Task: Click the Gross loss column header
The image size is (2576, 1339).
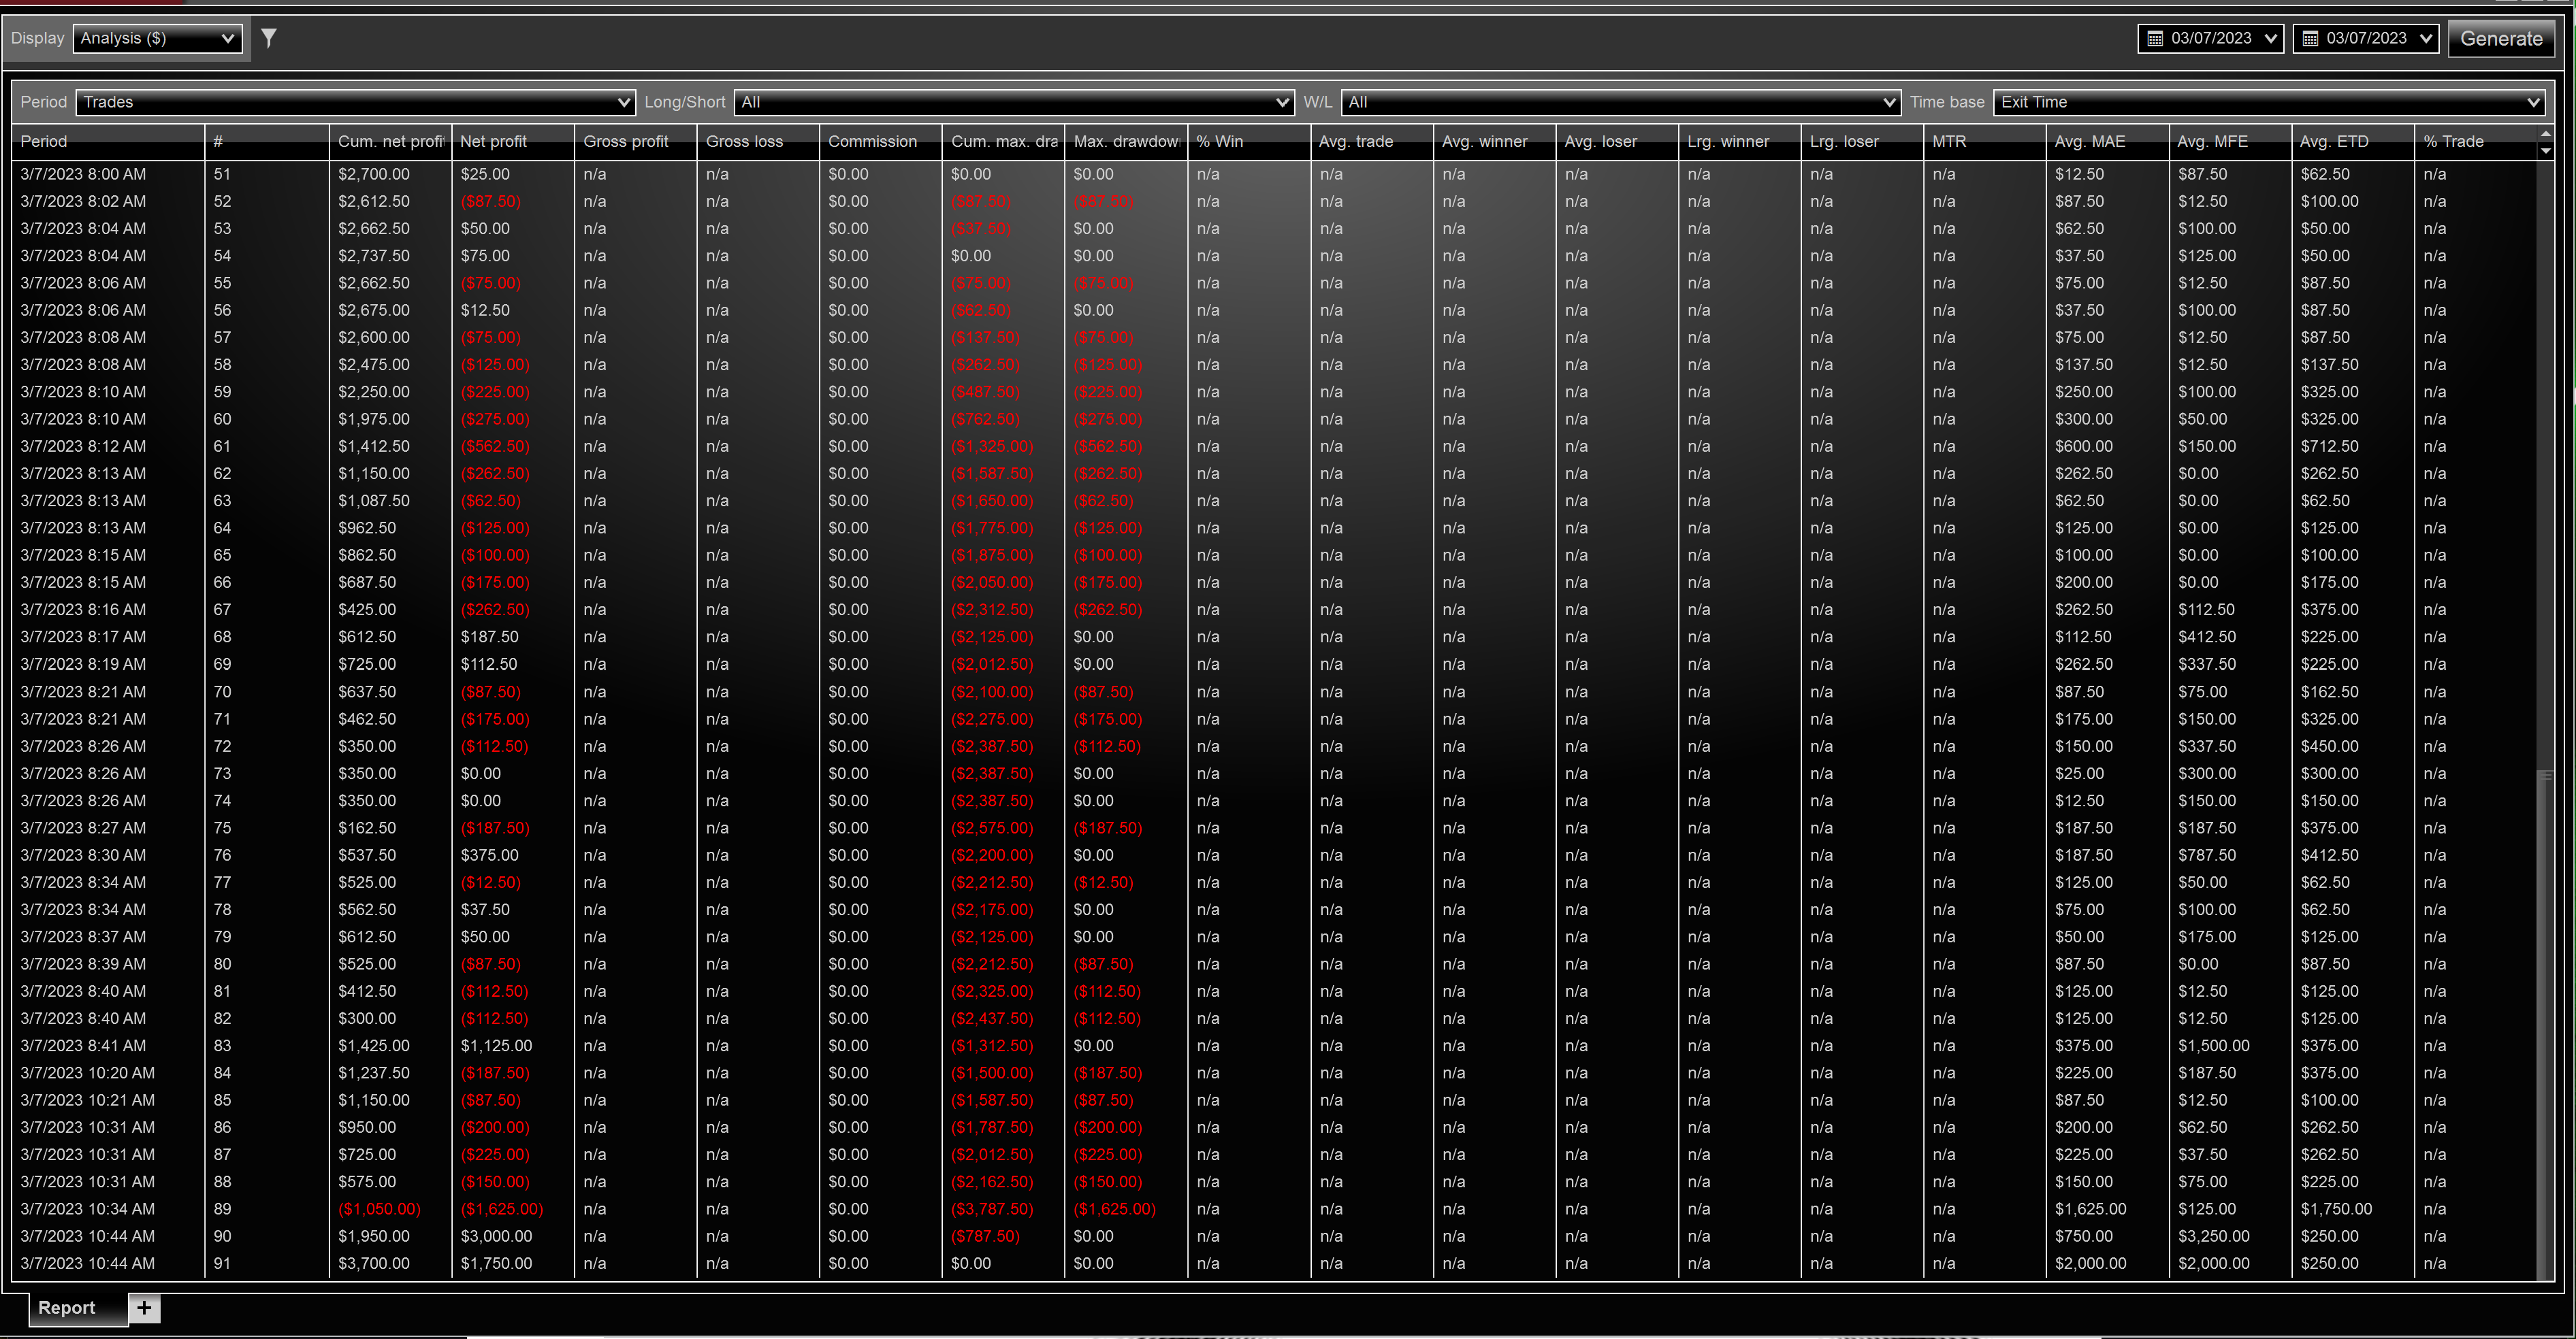Action: (x=758, y=141)
